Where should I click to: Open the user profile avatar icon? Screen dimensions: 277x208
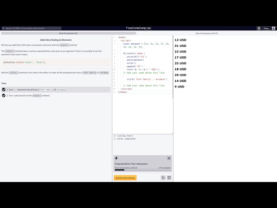coord(274,28)
